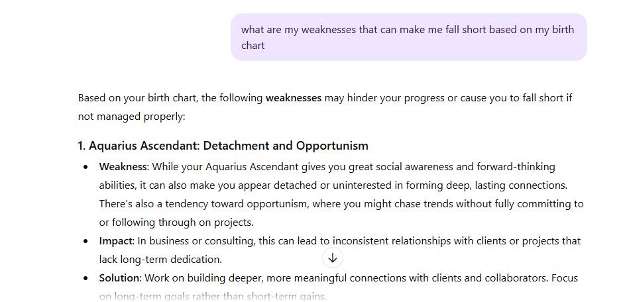Click the text "lack long-term dedication"

pos(160,260)
